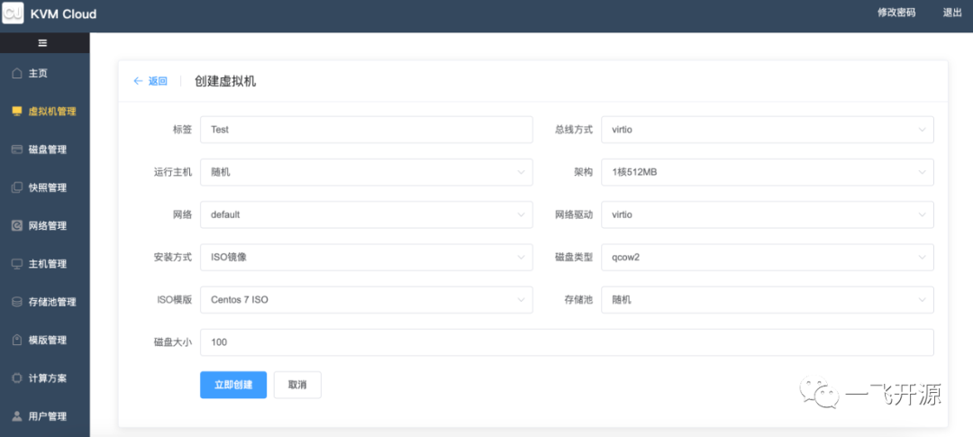The width and height of the screenshot is (973, 437).
Task: Select 网络管理 in the sidebar
Action: [45, 226]
